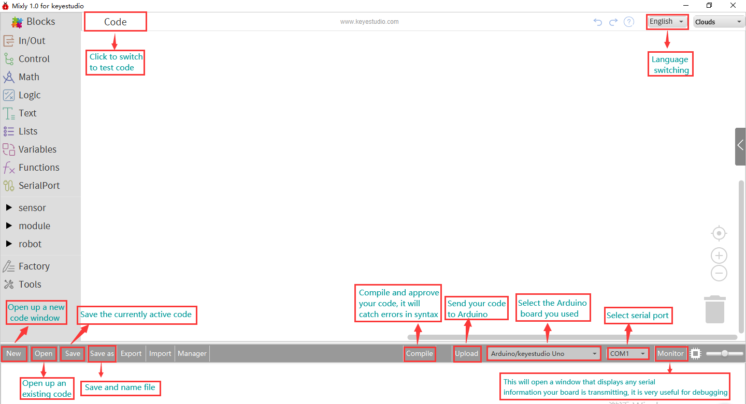Viewport: 746px width, 404px height.
Task: Click the workspace horizontal scrollbar
Action: [572, 337]
